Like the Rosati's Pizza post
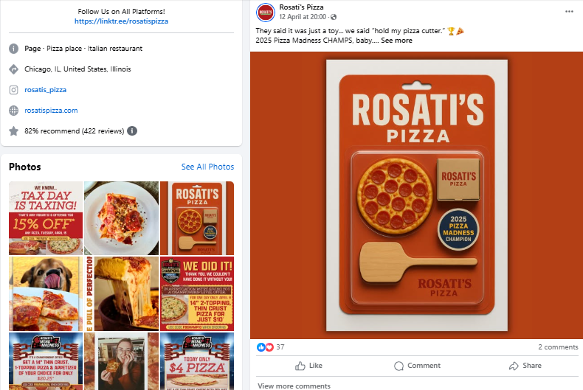The width and height of the screenshot is (583, 390). point(308,366)
